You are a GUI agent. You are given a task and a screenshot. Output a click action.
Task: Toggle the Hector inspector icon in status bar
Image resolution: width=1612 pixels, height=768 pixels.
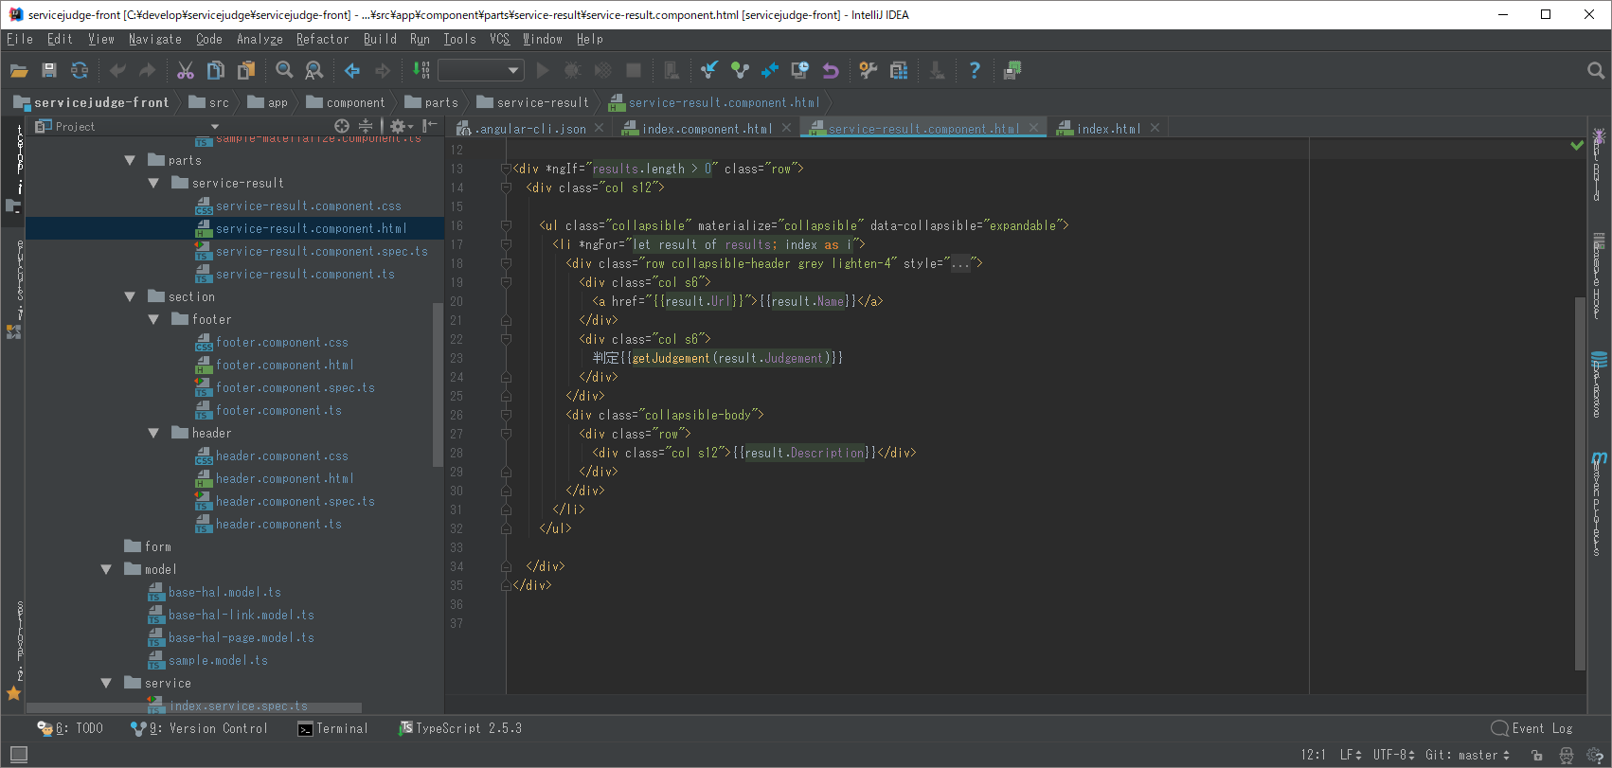(1567, 755)
